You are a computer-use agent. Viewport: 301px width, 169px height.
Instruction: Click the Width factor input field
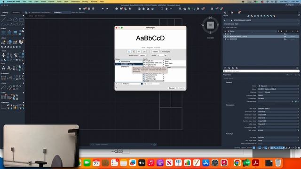143,55
